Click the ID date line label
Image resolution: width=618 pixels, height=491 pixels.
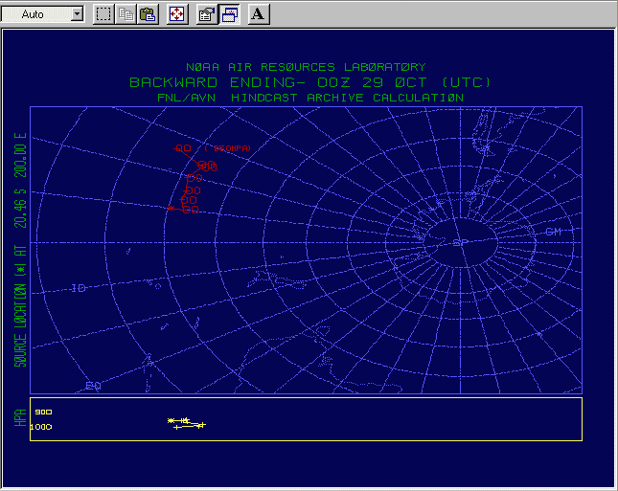point(79,288)
